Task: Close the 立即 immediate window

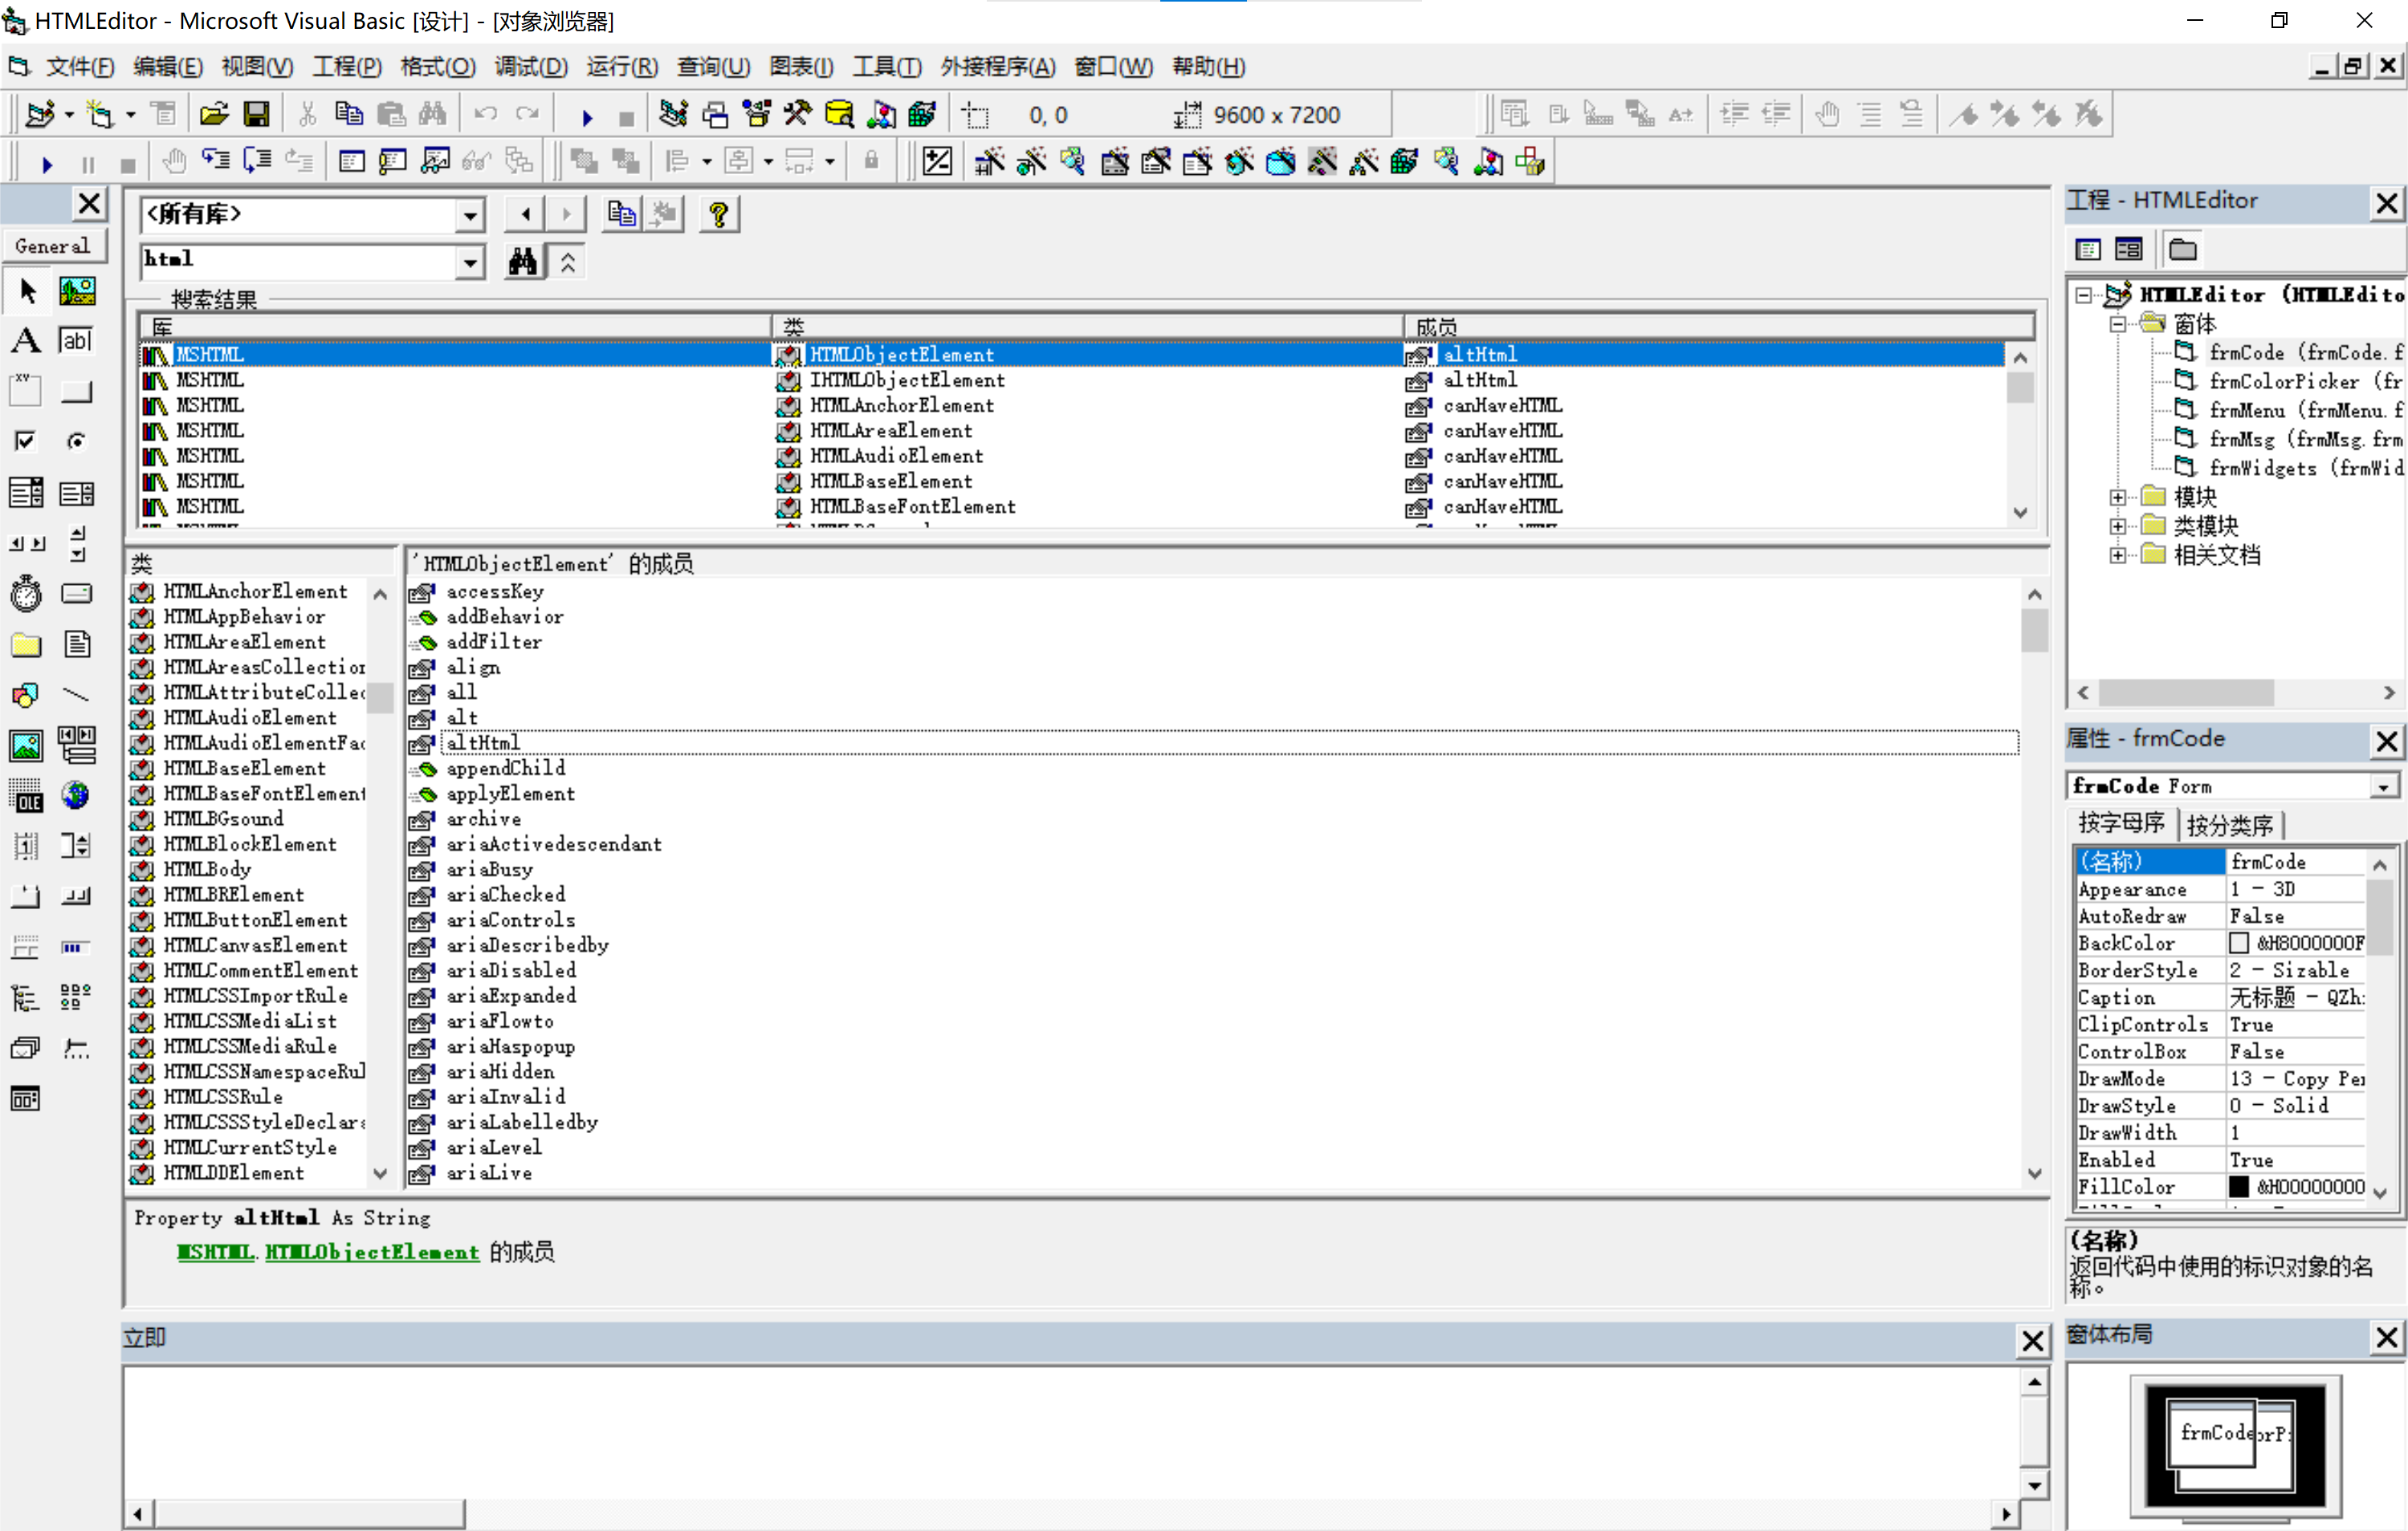Action: (2032, 1340)
